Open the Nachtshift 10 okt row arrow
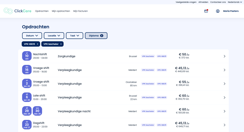The height and width of the screenshot is (132, 244). 224,56
